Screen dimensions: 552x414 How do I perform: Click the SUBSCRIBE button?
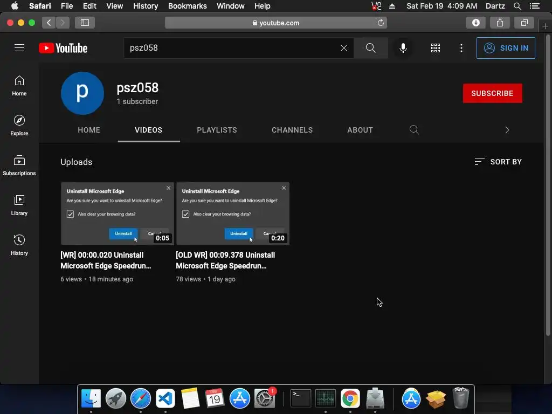493,93
